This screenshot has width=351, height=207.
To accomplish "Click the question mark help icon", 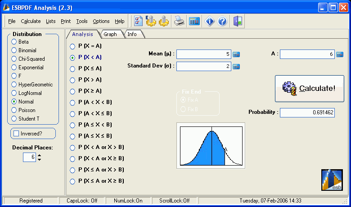I will [222, 21].
